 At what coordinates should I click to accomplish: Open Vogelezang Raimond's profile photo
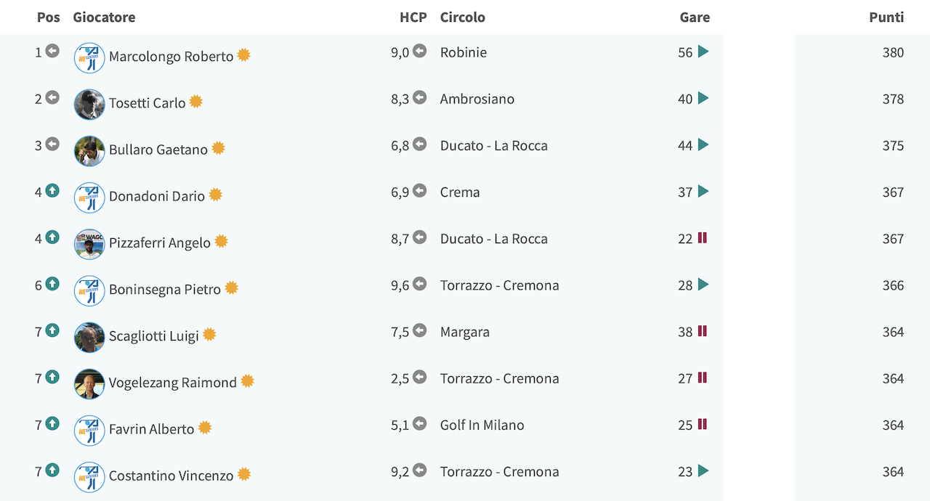(89, 384)
